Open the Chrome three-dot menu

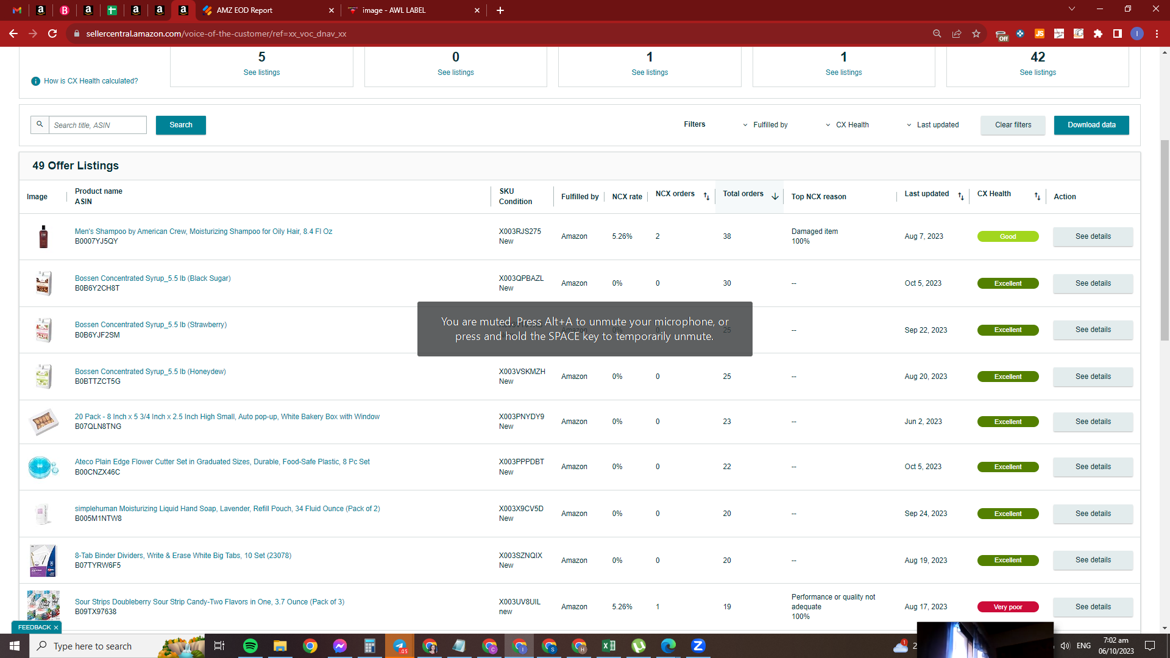[x=1157, y=34]
